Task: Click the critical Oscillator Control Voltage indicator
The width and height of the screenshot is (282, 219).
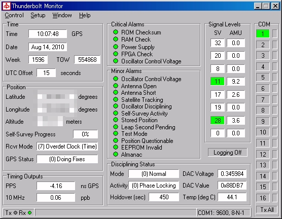Action: pos(116,61)
